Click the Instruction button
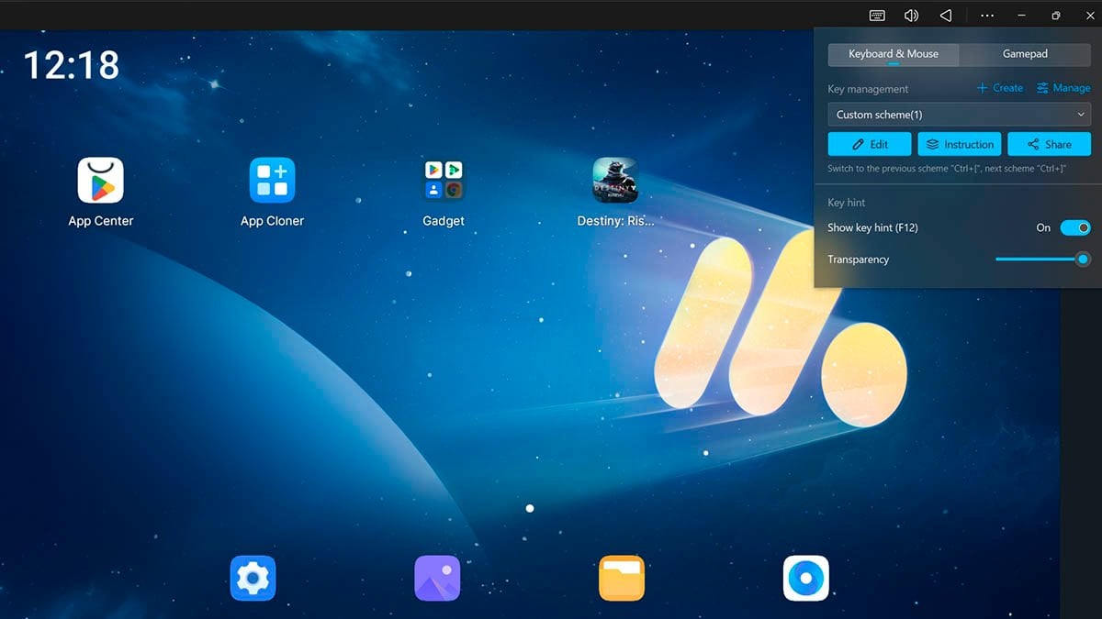 pos(960,144)
